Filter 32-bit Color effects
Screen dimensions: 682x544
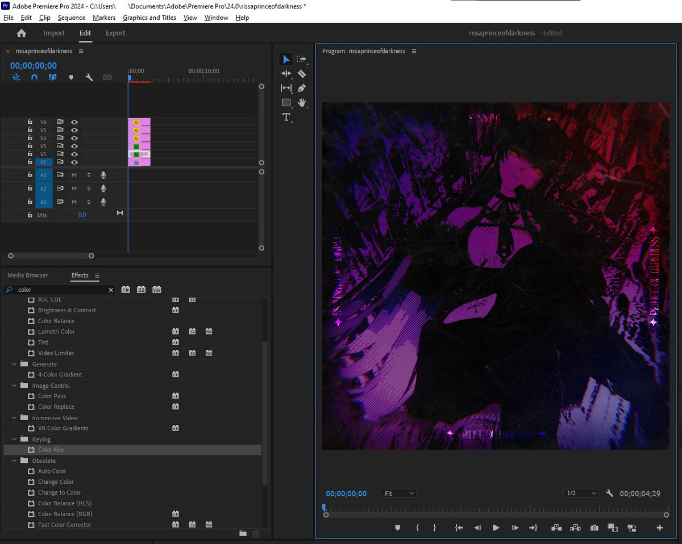coord(141,290)
